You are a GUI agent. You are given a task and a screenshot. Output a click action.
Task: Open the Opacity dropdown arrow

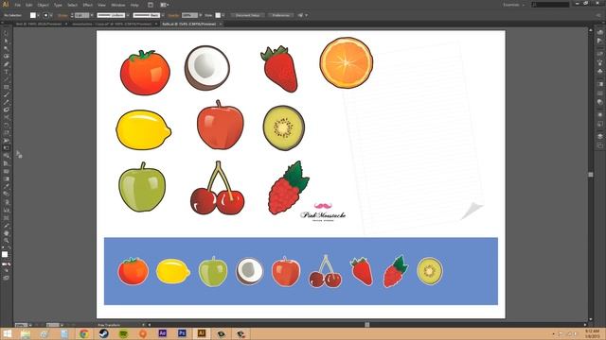[x=200, y=15]
